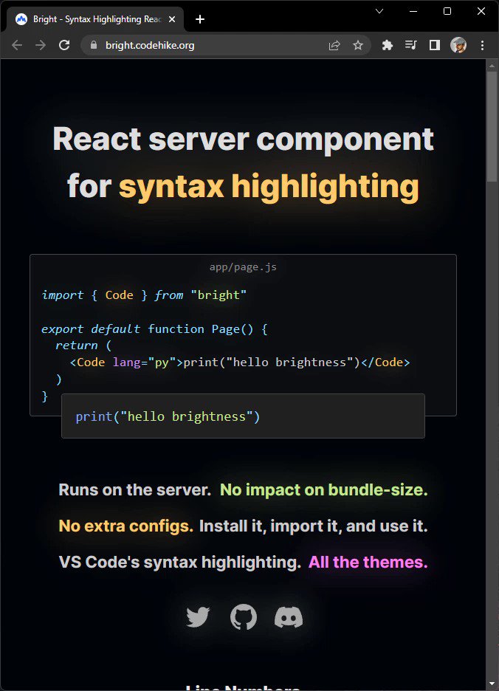Open the Chrome profile avatar

click(x=458, y=45)
